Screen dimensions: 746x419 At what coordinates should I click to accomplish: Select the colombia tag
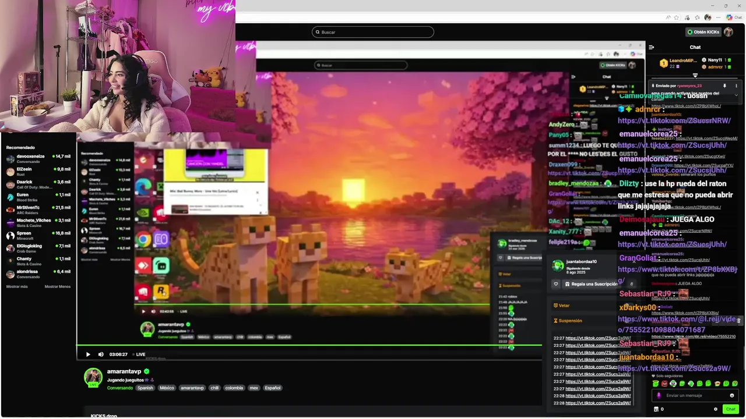(x=234, y=388)
